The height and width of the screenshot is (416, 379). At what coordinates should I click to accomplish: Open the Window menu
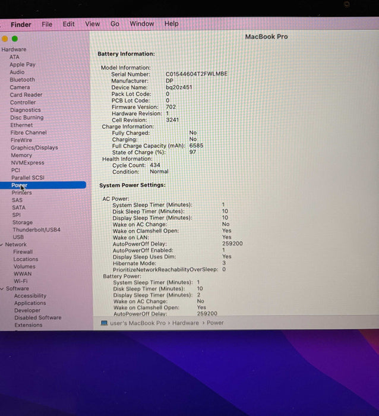click(141, 24)
